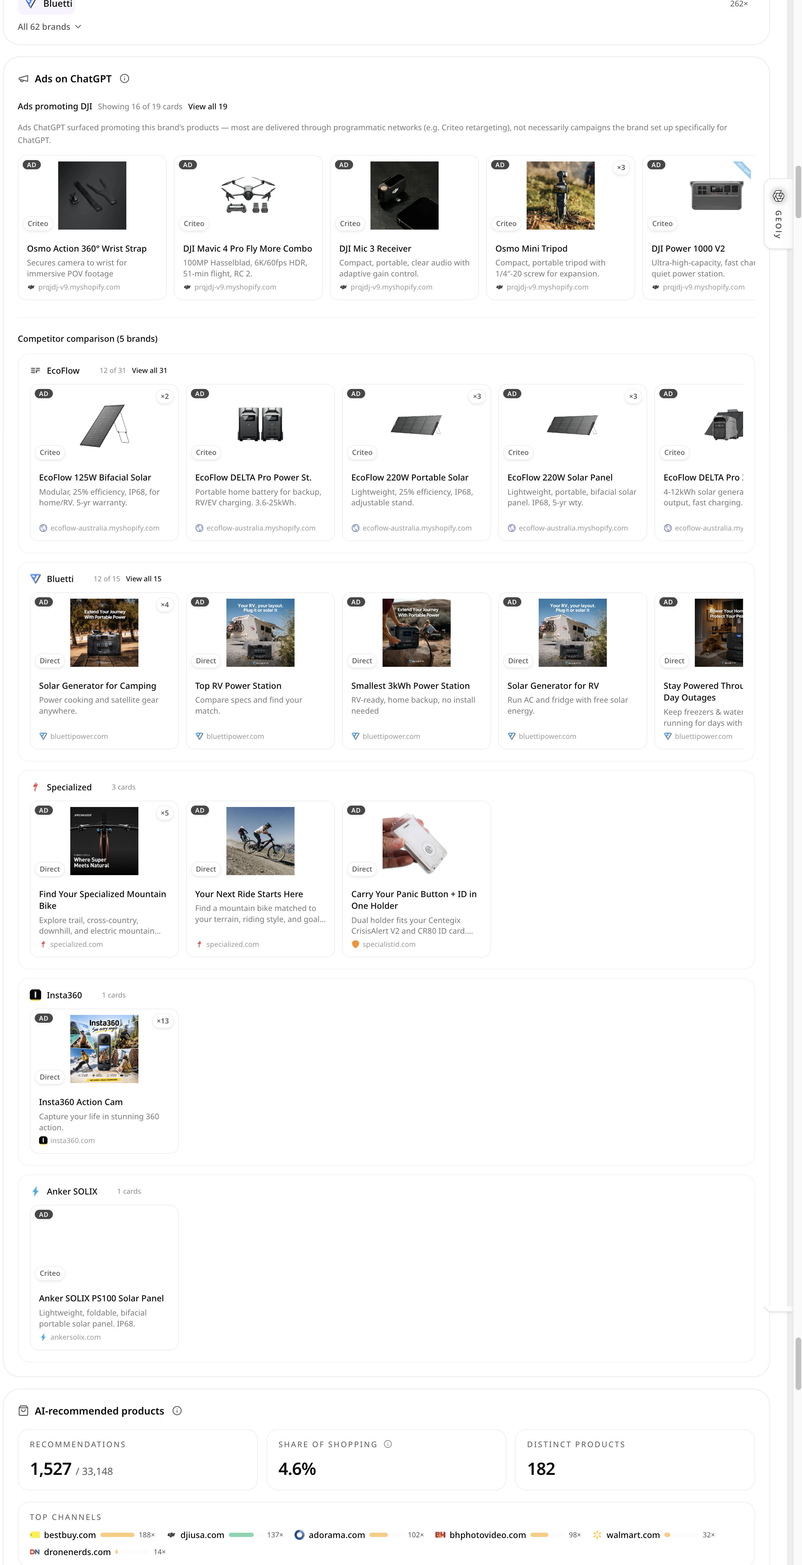Open specialistid.com link
The height and width of the screenshot is (1565, 802).
[389, 945]
